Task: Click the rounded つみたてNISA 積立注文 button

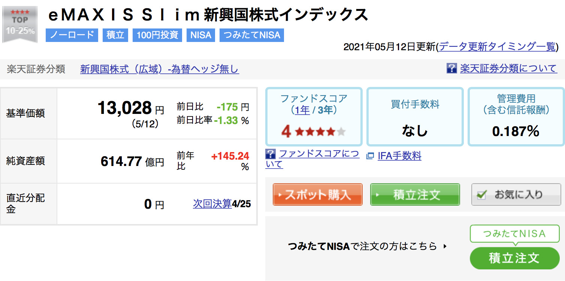Action: (514, 258)
